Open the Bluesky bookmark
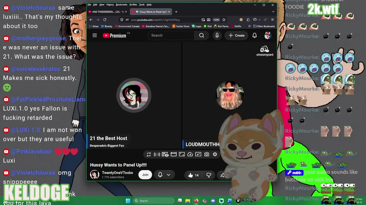366x205 pixels. coord(106,26)
